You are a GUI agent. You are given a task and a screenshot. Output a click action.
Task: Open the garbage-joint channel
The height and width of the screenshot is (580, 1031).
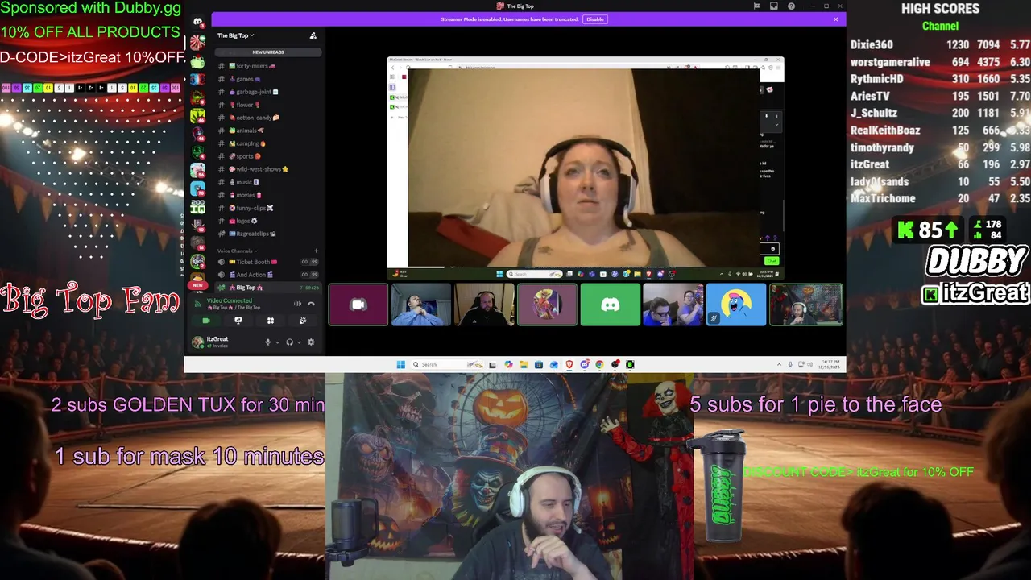pos(268,92)
